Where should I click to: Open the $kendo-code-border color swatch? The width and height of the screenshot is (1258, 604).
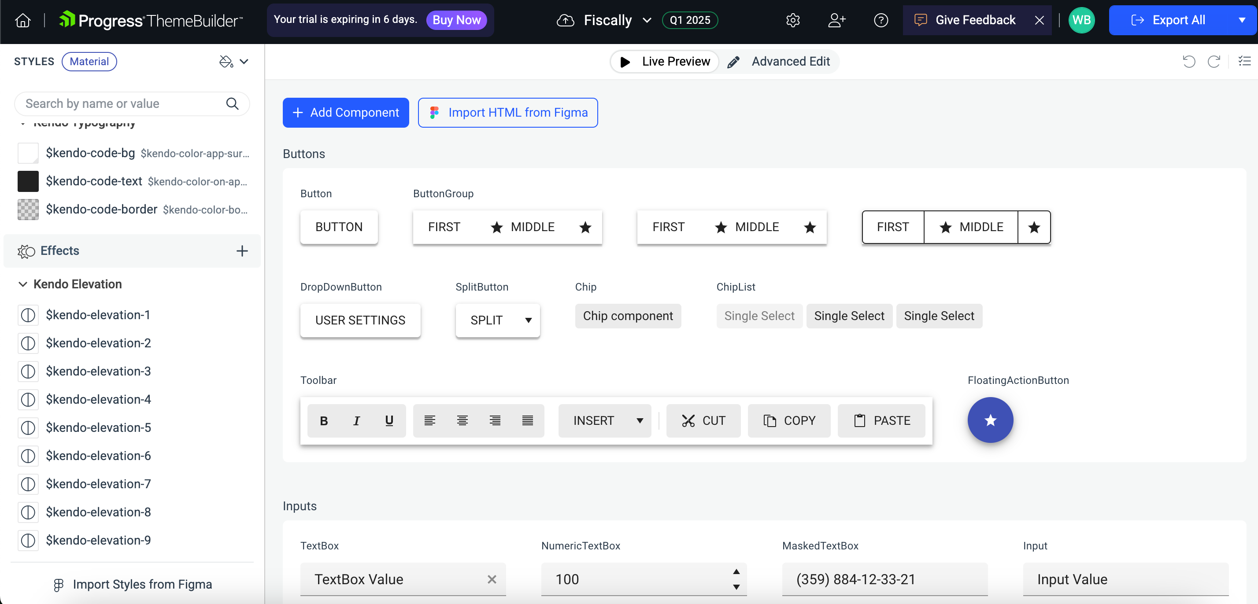point(28,210)
